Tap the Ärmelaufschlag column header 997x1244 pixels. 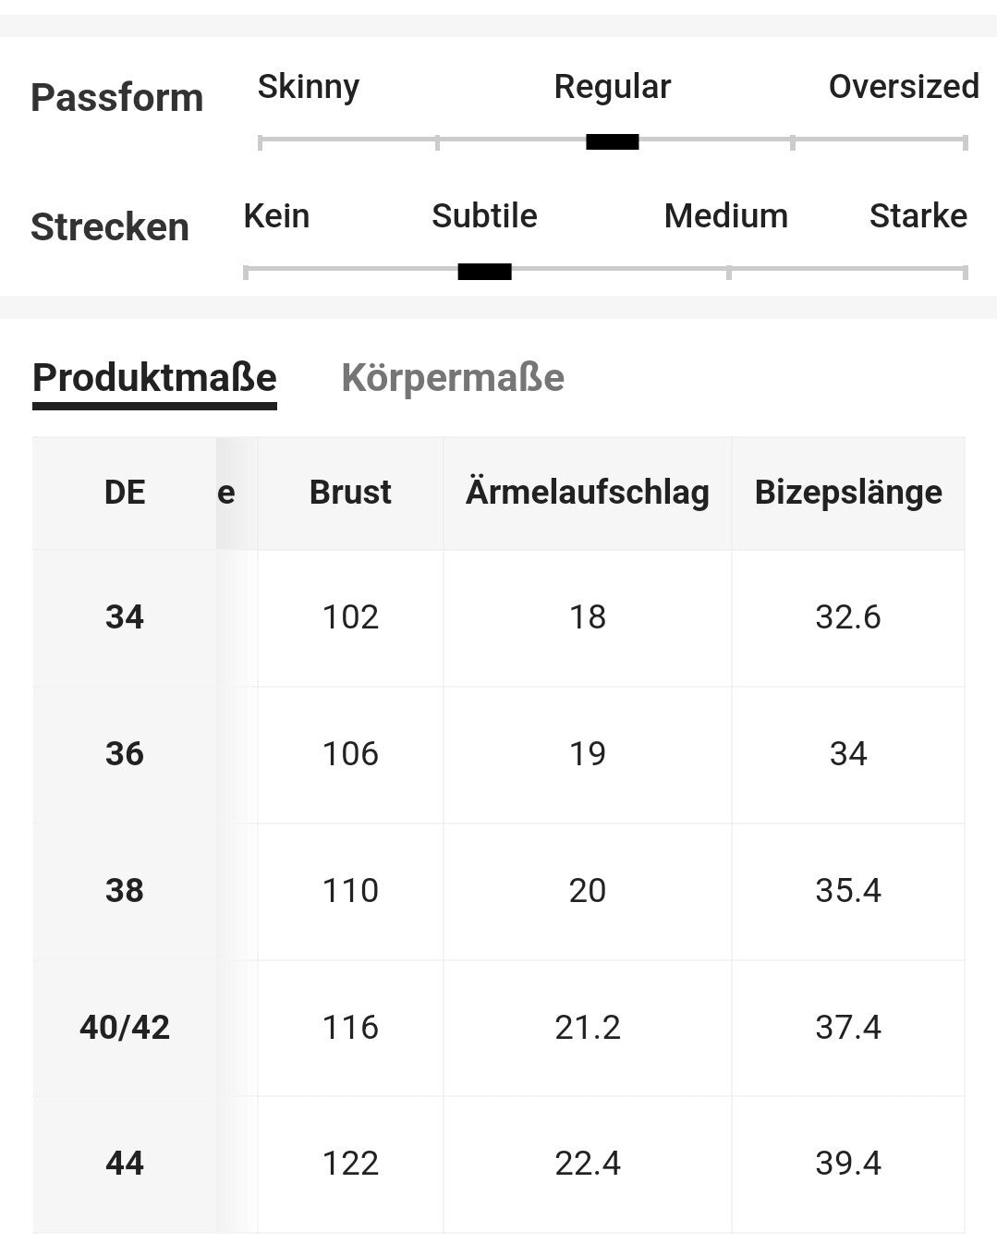(x=587, y=493)
